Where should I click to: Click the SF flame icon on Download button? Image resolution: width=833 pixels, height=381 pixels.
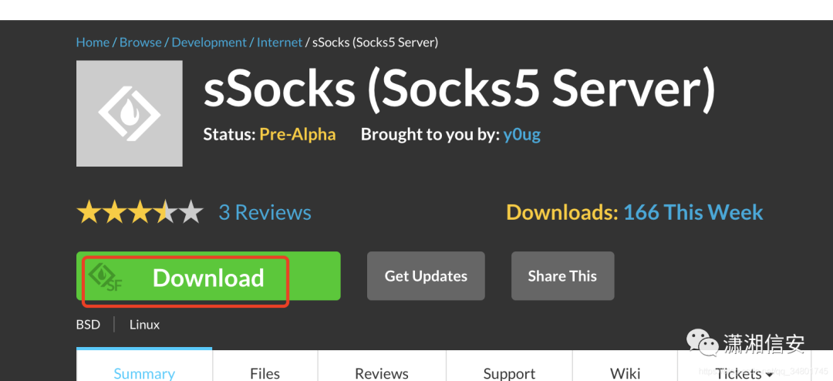(x=105, y=277)
